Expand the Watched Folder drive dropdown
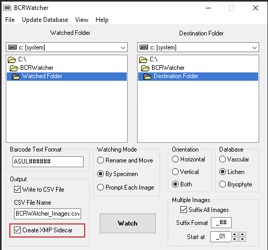 [123, 47]
